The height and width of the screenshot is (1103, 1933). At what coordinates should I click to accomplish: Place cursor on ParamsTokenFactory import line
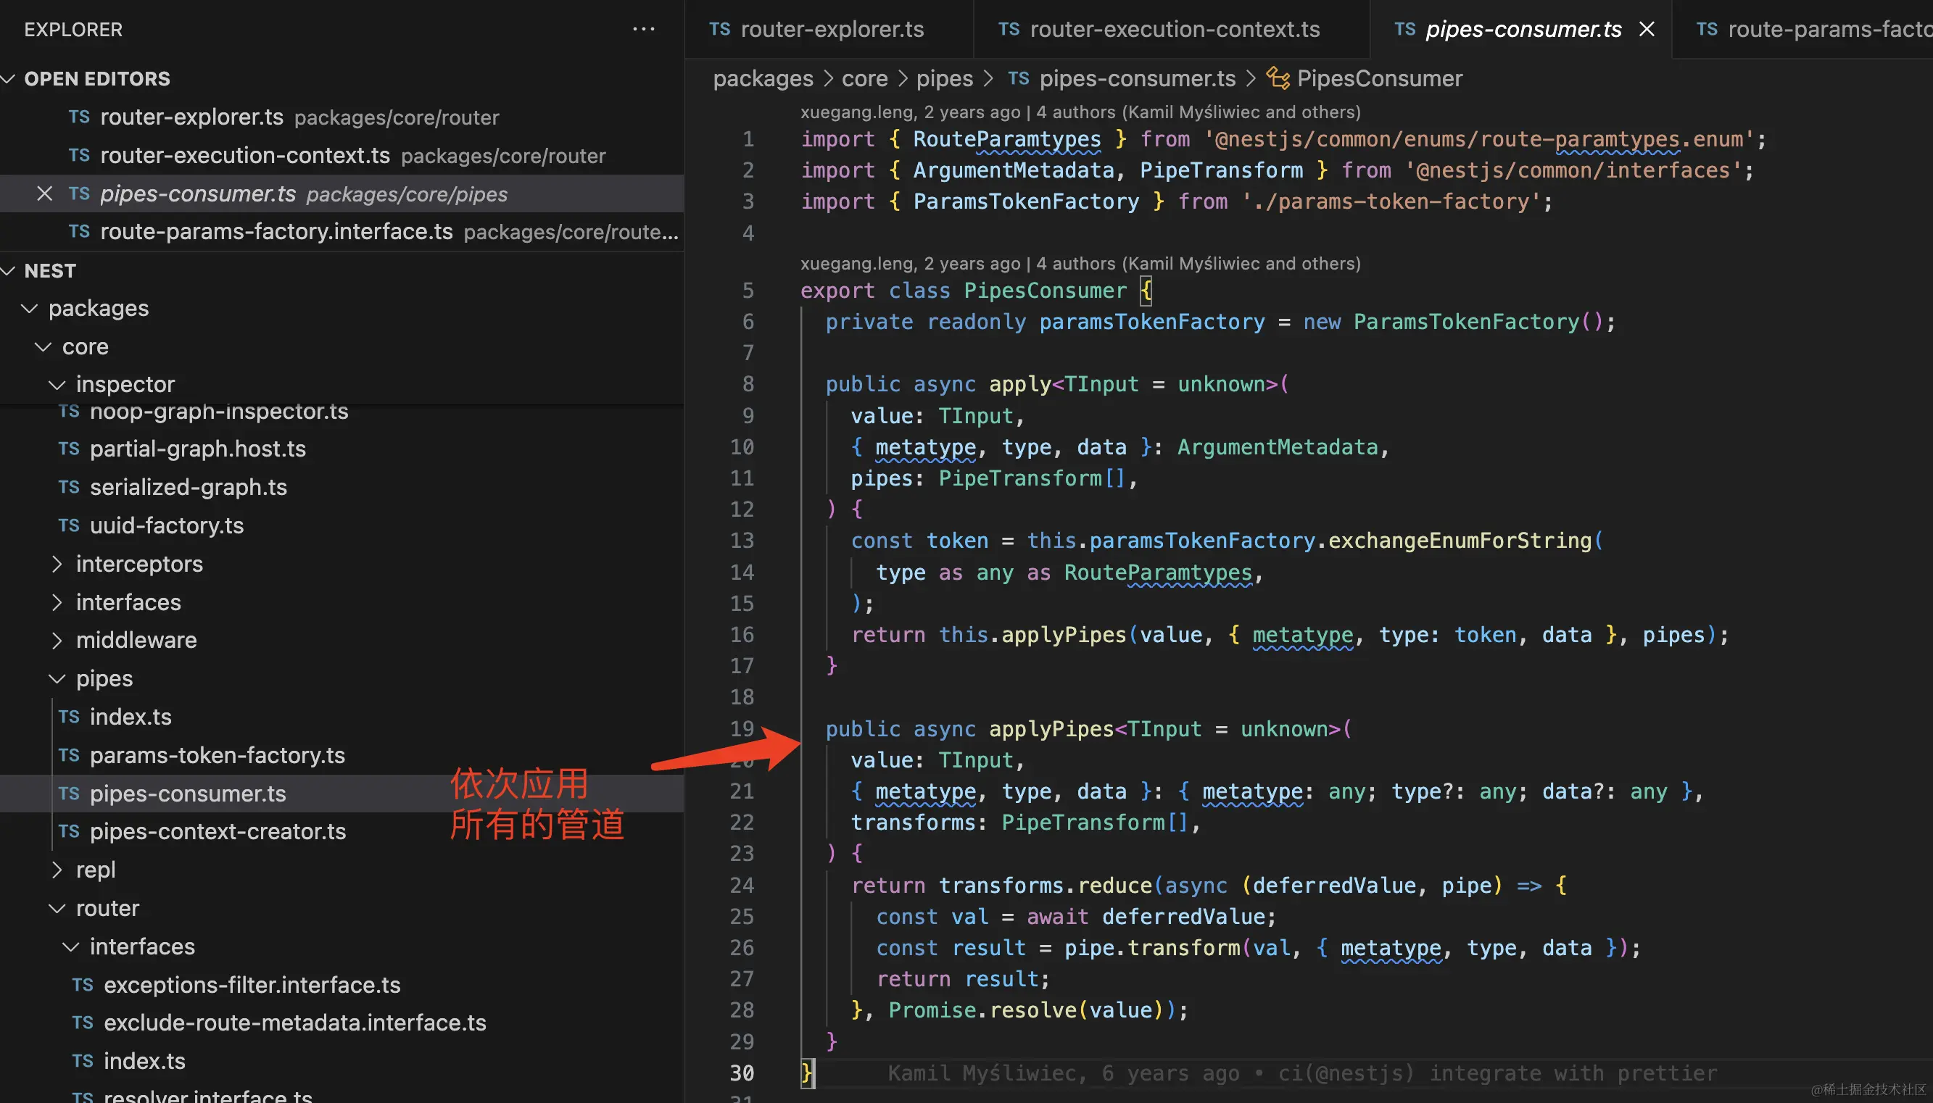click(1176, 201)
